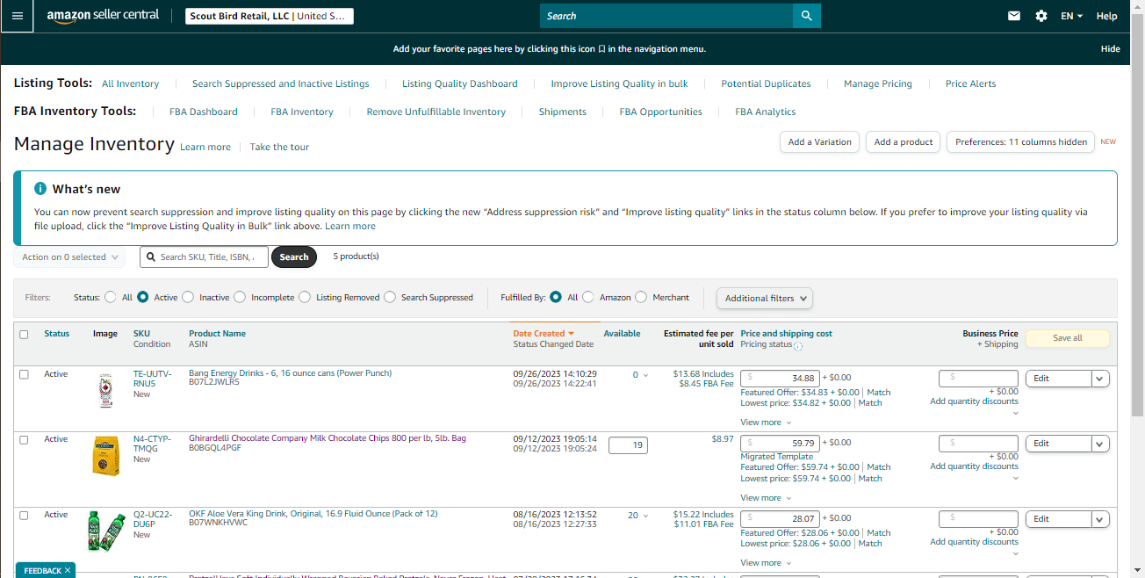Expand the Additional filters dropdown
This screenshot has width=1145, height=578.
coord(765,299)
